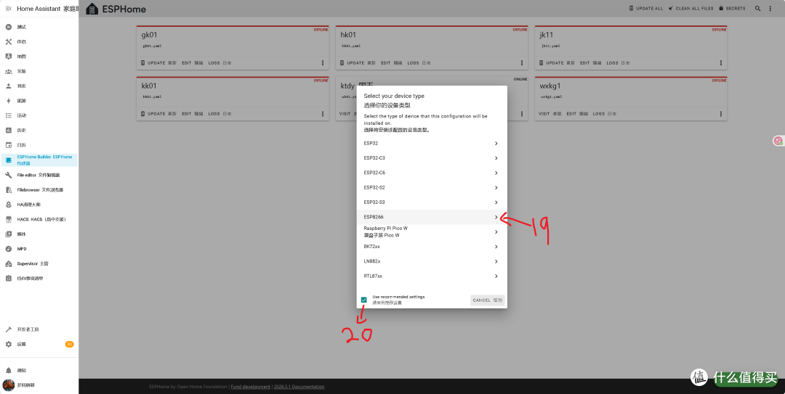Collapse the Home Assistant sidebar menu icon
This screenshot has width=785, height=394.
[x=9, y=9]
